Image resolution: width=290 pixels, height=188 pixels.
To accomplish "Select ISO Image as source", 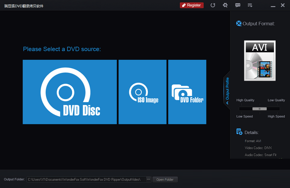I will click(143, 92).
